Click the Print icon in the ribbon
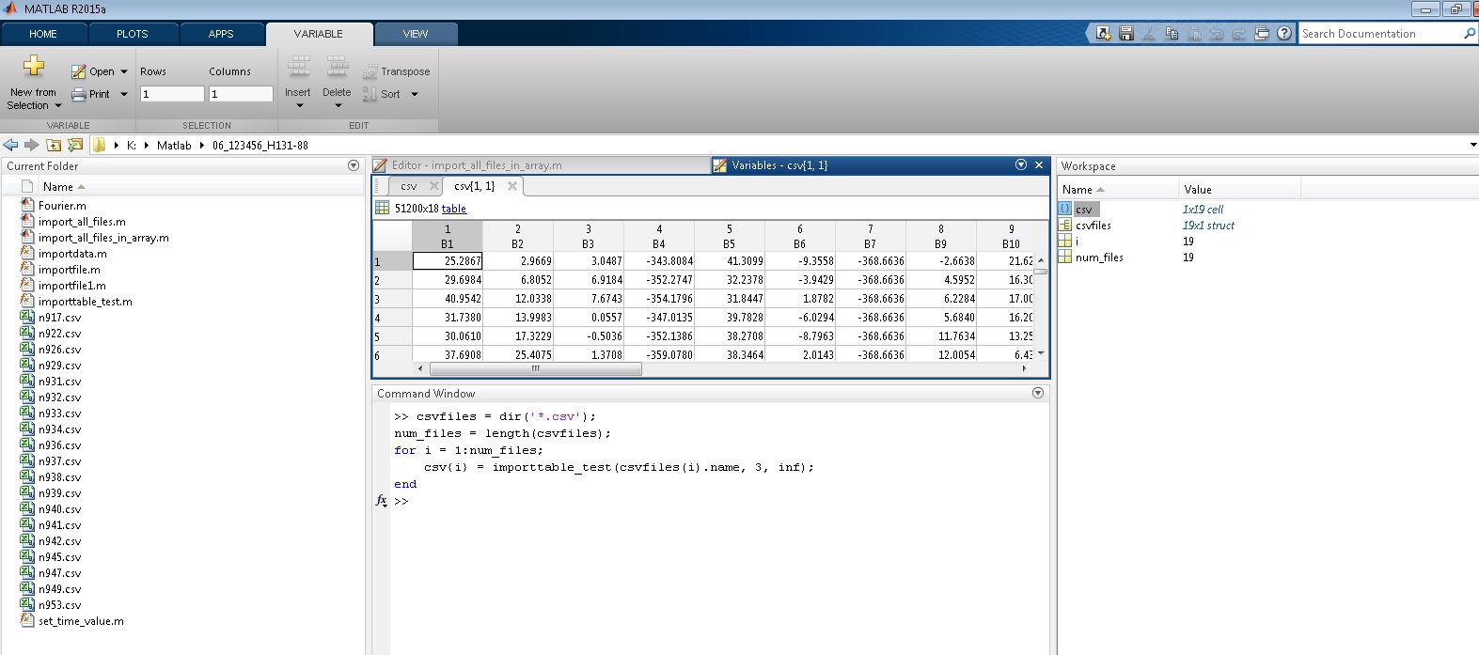1479x655 pixels. (x=79, y=94)
